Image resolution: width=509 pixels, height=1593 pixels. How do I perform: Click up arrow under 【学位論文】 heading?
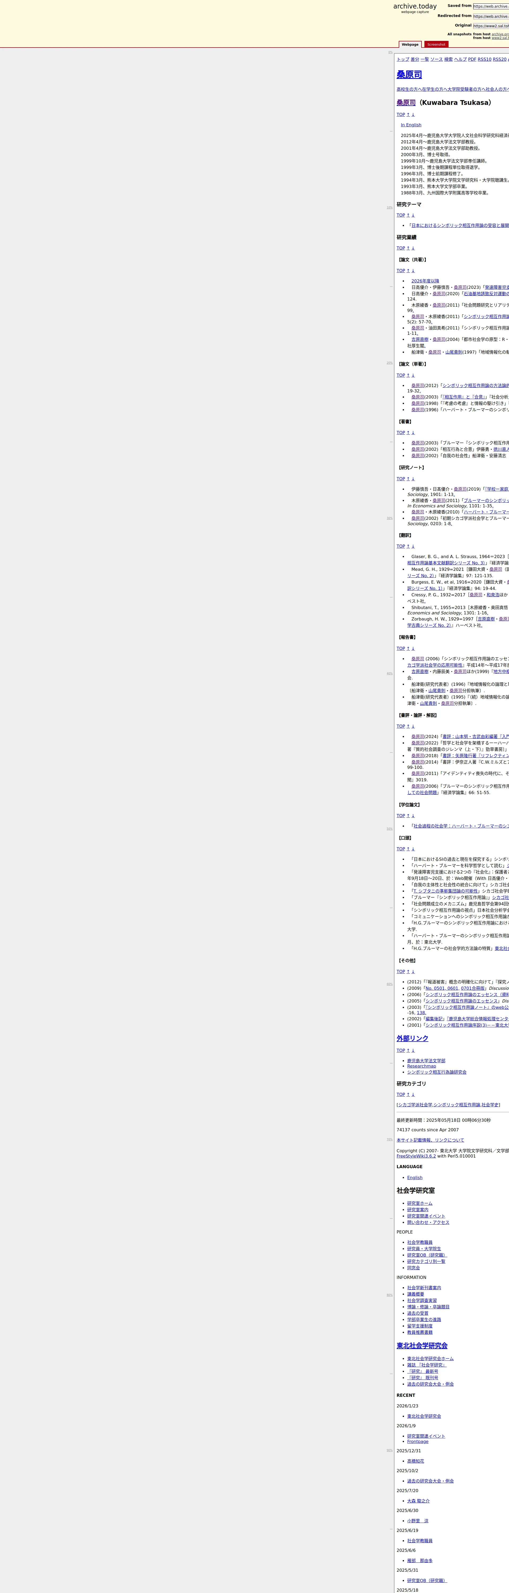pyautogui.click(x=408, y=816)
